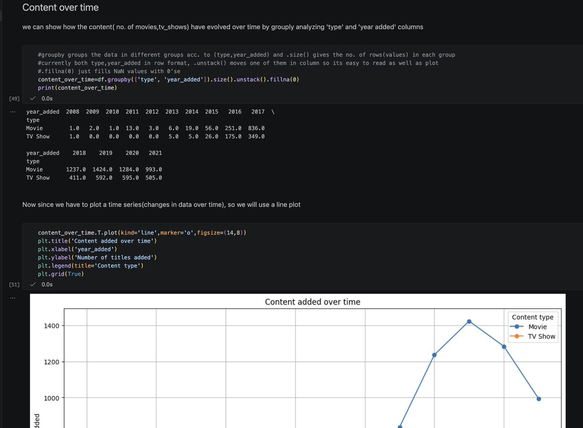Click the plt.legend(title='Content type') line

click(90, 266)
